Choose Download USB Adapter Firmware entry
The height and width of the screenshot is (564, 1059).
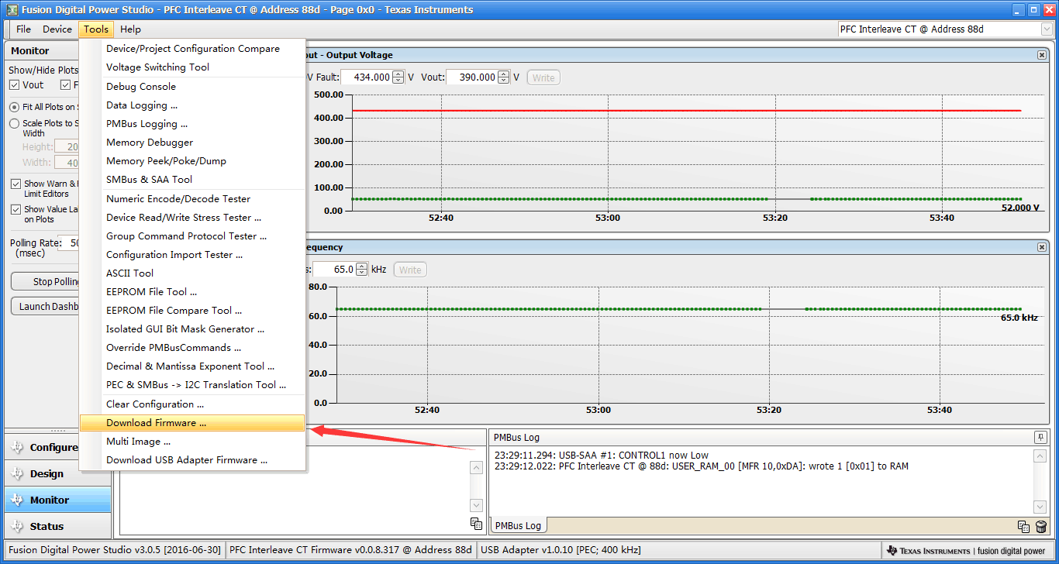click(192, 460)
